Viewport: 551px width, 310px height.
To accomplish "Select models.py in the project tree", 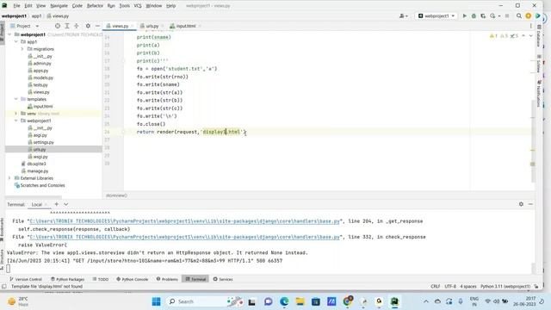I will click(43, 77).
